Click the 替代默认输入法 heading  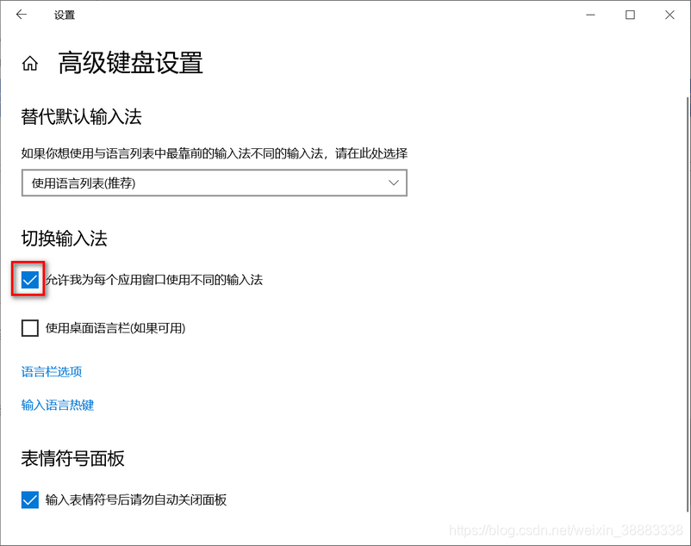pos(82,117)
